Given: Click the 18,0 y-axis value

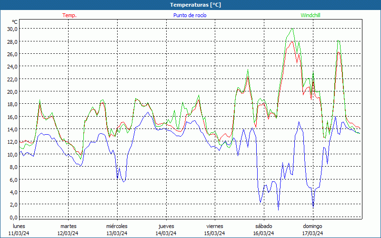Looking at the screenshot, I should [x=12, y=104].
